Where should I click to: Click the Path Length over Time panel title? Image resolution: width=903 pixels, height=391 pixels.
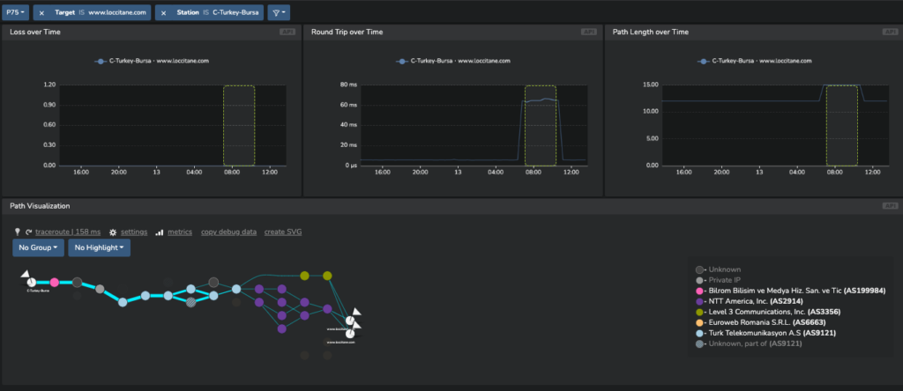pos(651,33)
